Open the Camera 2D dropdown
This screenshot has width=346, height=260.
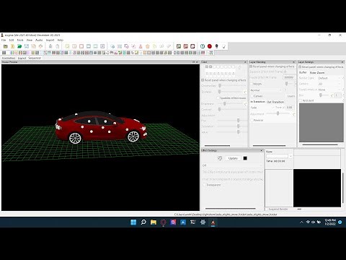point(330,84)
